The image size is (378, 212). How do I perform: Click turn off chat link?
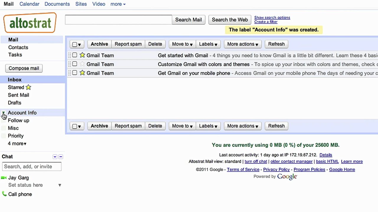pos(256,162)
